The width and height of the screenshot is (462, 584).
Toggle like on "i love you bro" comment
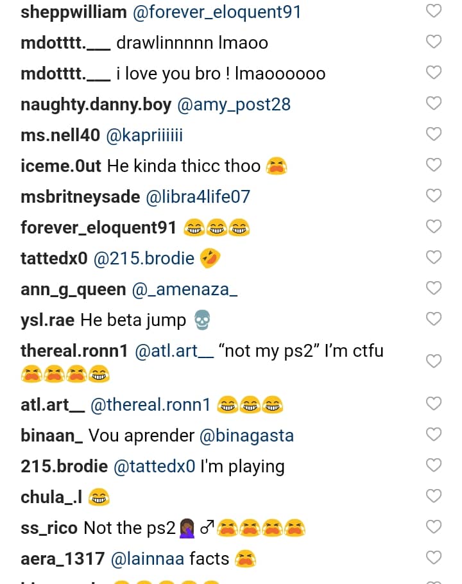click(434, 73)
